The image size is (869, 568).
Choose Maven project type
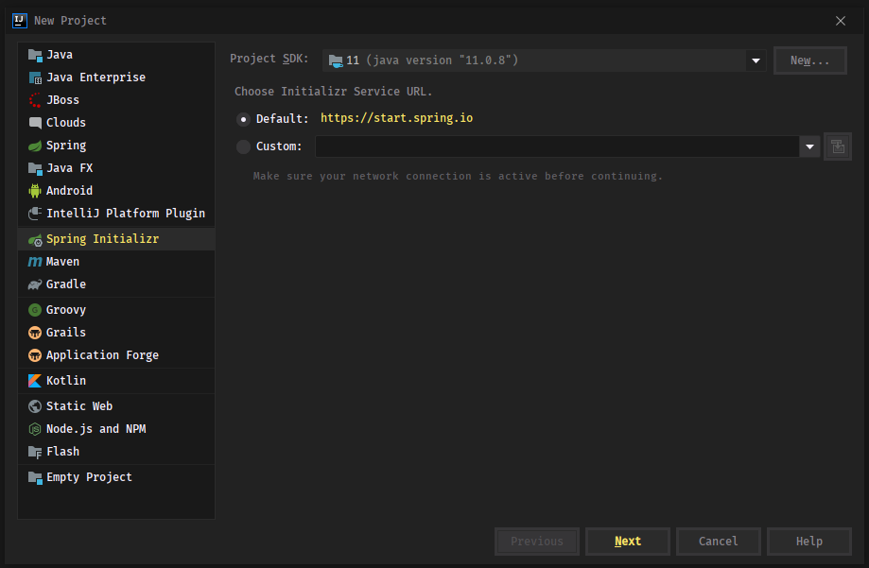coord(116,262)
